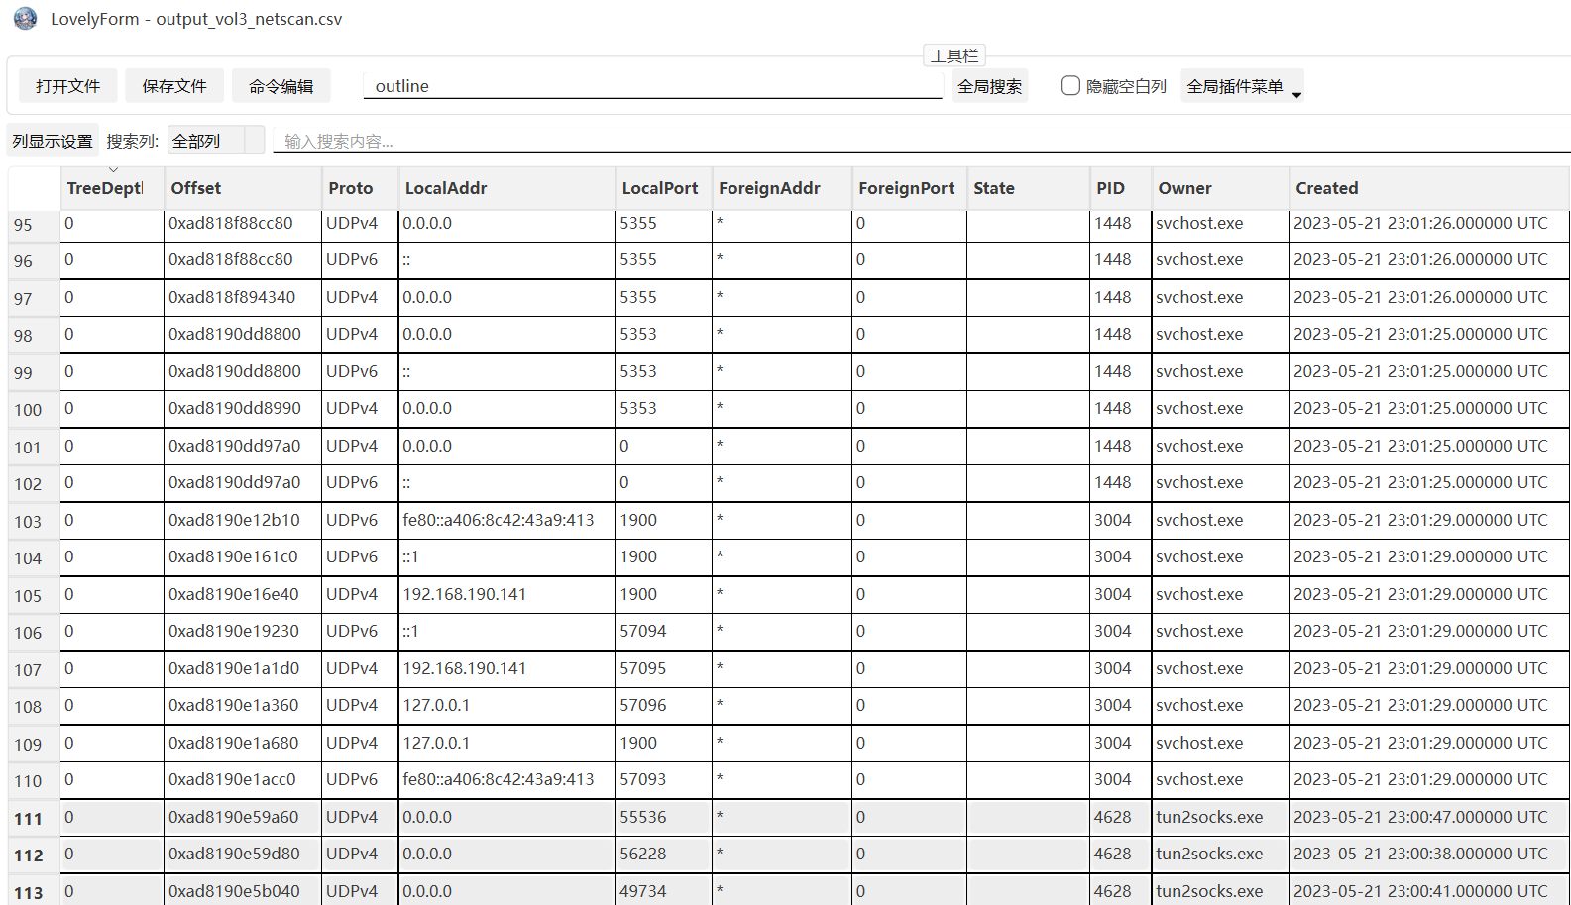The image size is (1571, 905).
Task: Click the Owner column header
Action: pos(1221,188)
